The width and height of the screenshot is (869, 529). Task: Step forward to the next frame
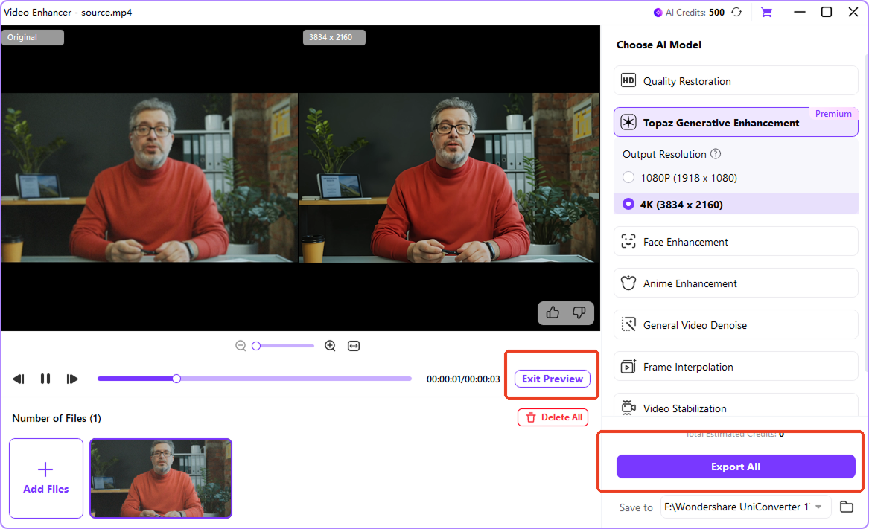pyautogui.click(x=72, y=379)
